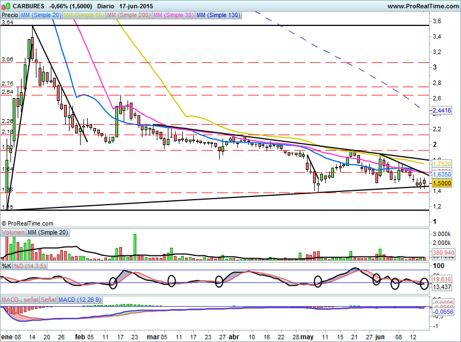Click the MM (Simple 30) indicator label

[173, 15]
